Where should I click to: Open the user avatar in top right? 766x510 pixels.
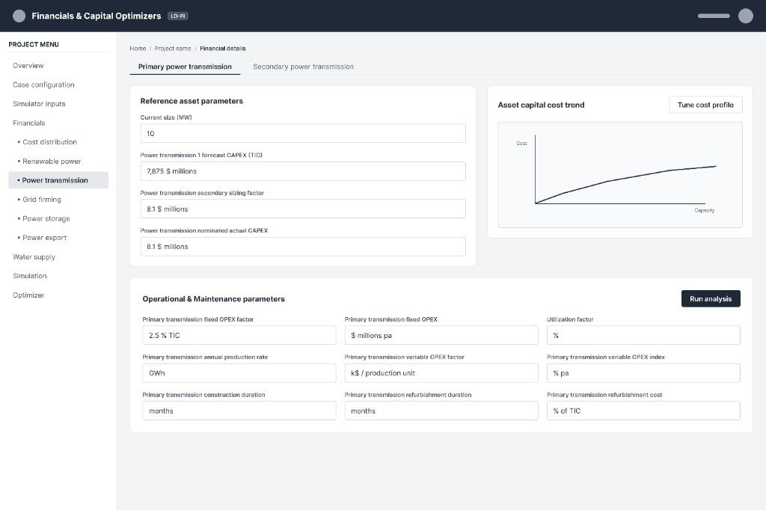[746, 16]
